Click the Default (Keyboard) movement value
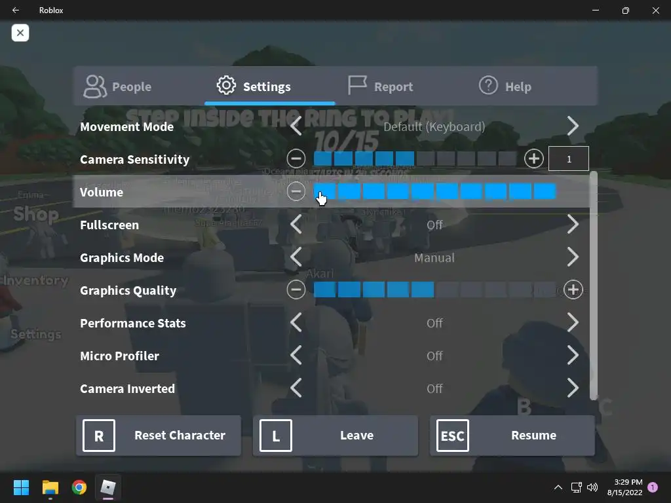The image size is (671, 503). pyautogui.click(x=434, y=126)
